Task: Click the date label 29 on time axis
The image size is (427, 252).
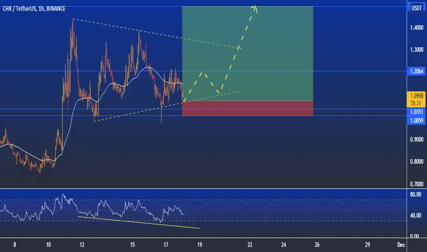Action: coord(367,245)
